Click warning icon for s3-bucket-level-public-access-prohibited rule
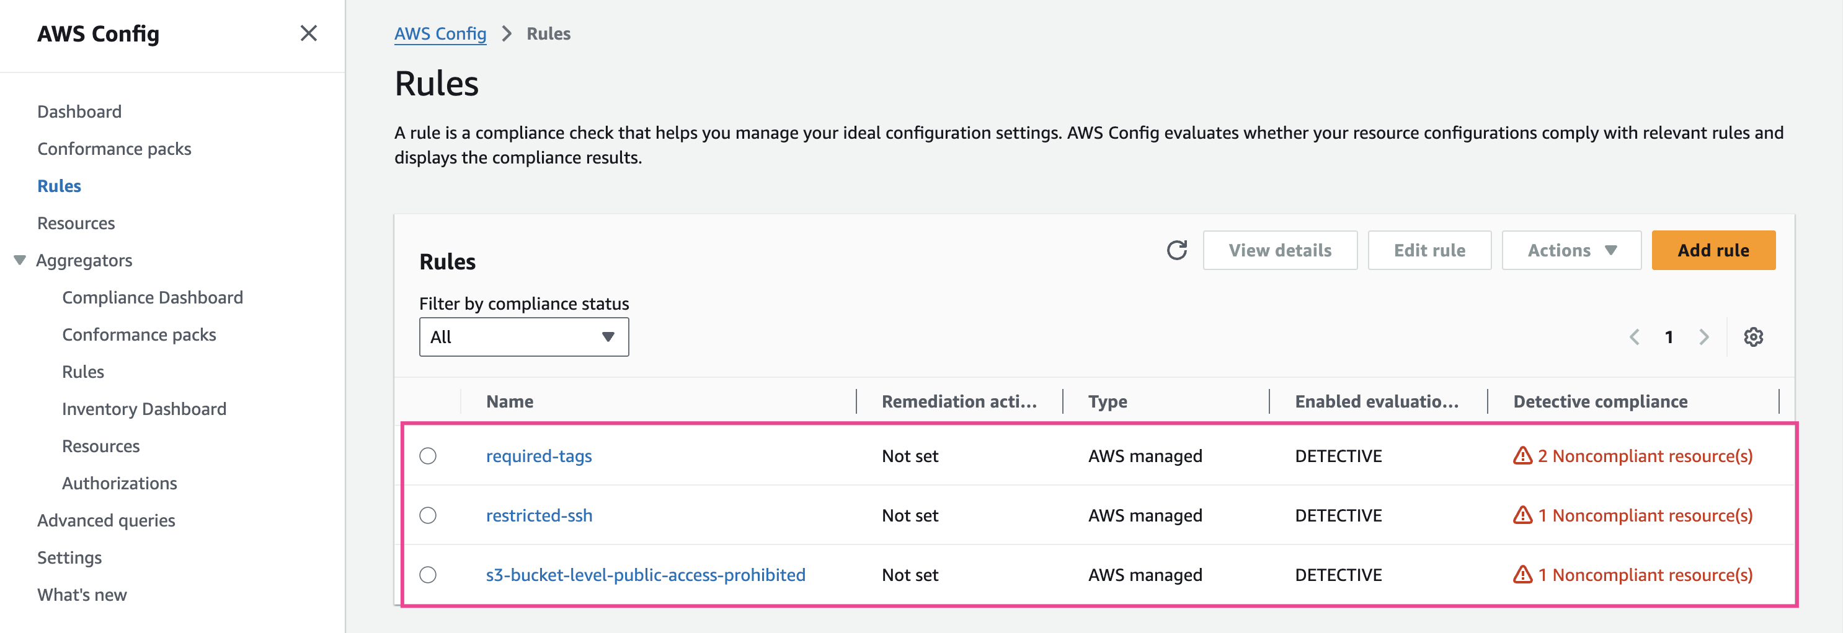Viewport: 1843px width, 633px height. (1522, 574)
